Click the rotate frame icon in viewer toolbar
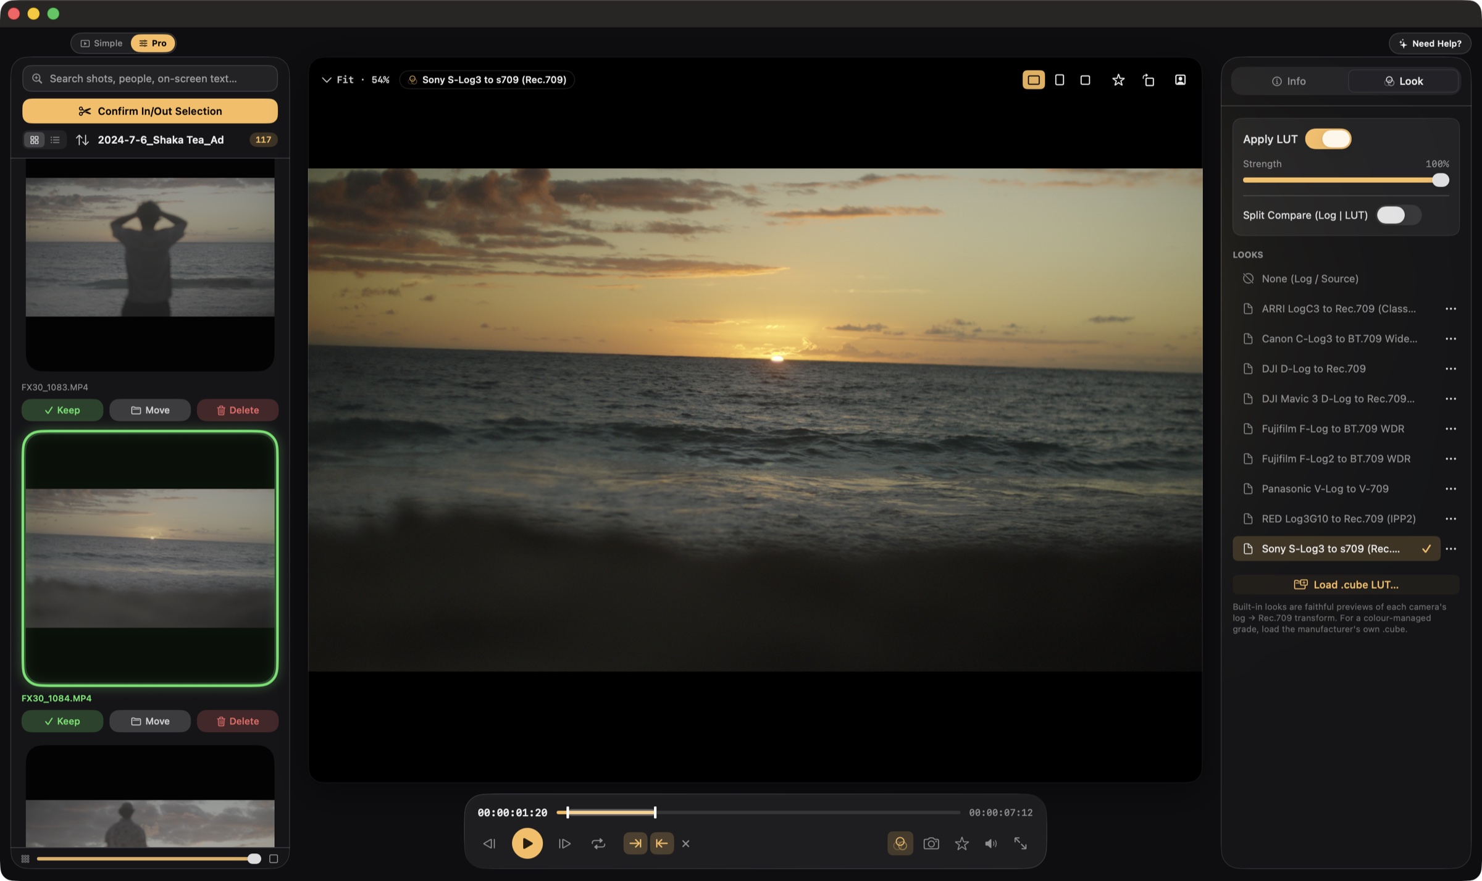1482x881 pixels. click(x=1149, y=80)
